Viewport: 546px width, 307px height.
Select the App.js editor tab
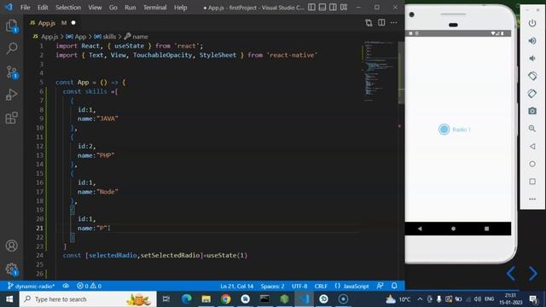click(x=52, y=23)
